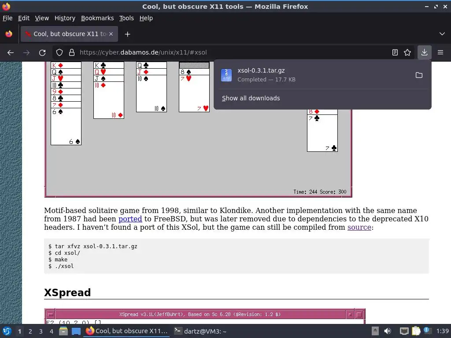Show xsol-0.3.1.tar.gz in its folder
Screen dimensions: 451x338
tap(419, 75)
